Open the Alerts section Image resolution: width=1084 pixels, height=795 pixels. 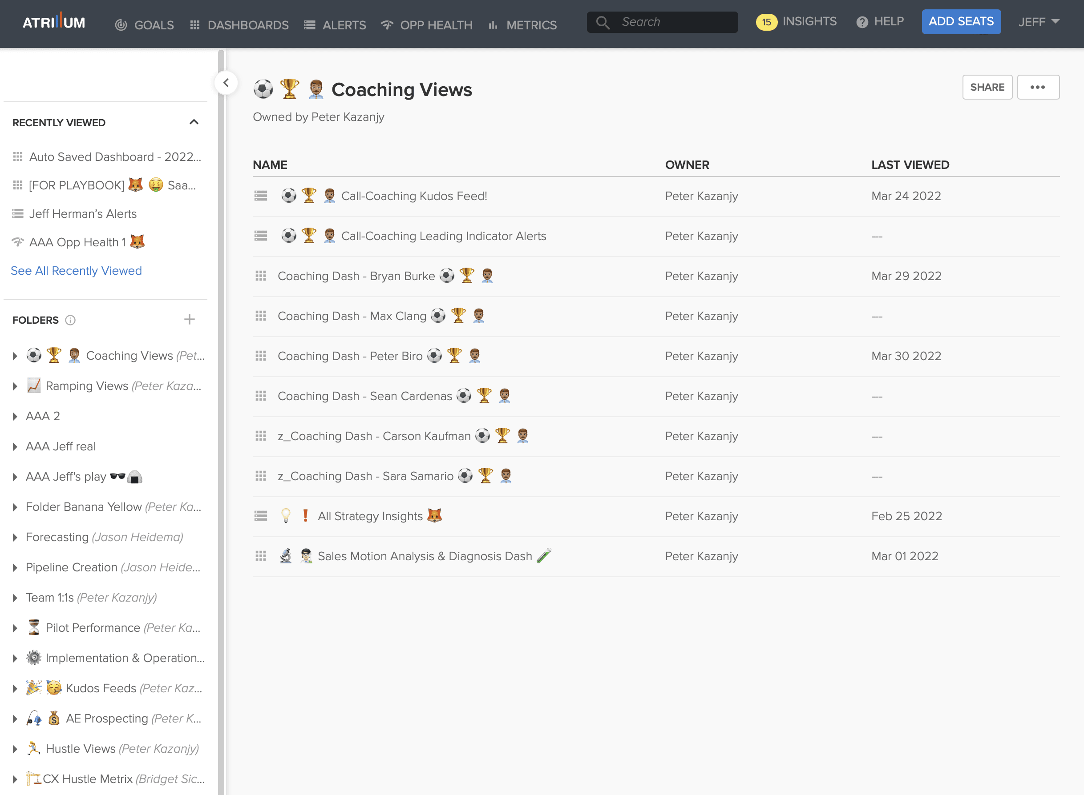[x=335, y=24]
